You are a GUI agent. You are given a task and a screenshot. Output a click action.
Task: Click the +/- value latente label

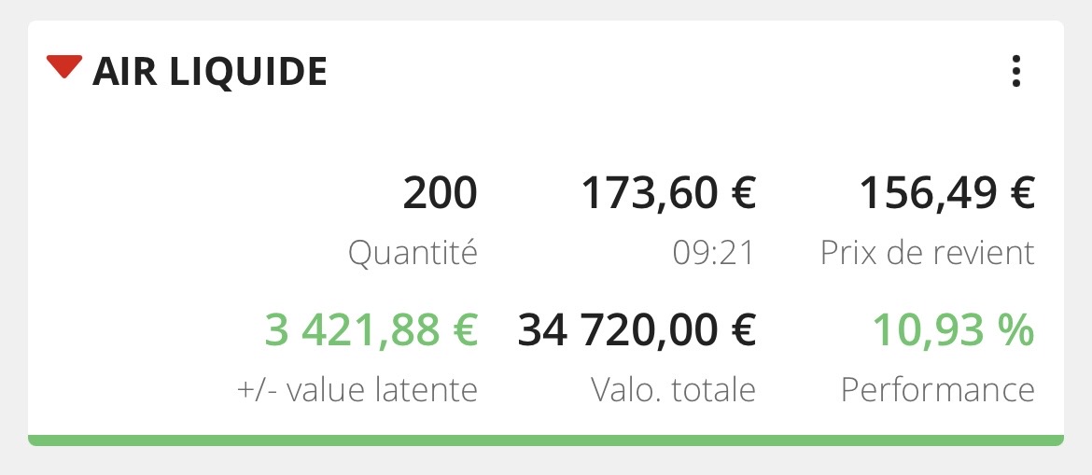click(357, 389)
